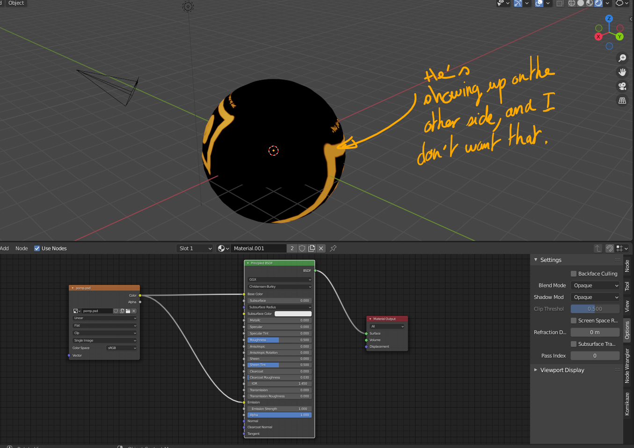Switch perspective/orthographic with grid icon
The width and height of the screenshot is (634, 448).
pos(622,100)
